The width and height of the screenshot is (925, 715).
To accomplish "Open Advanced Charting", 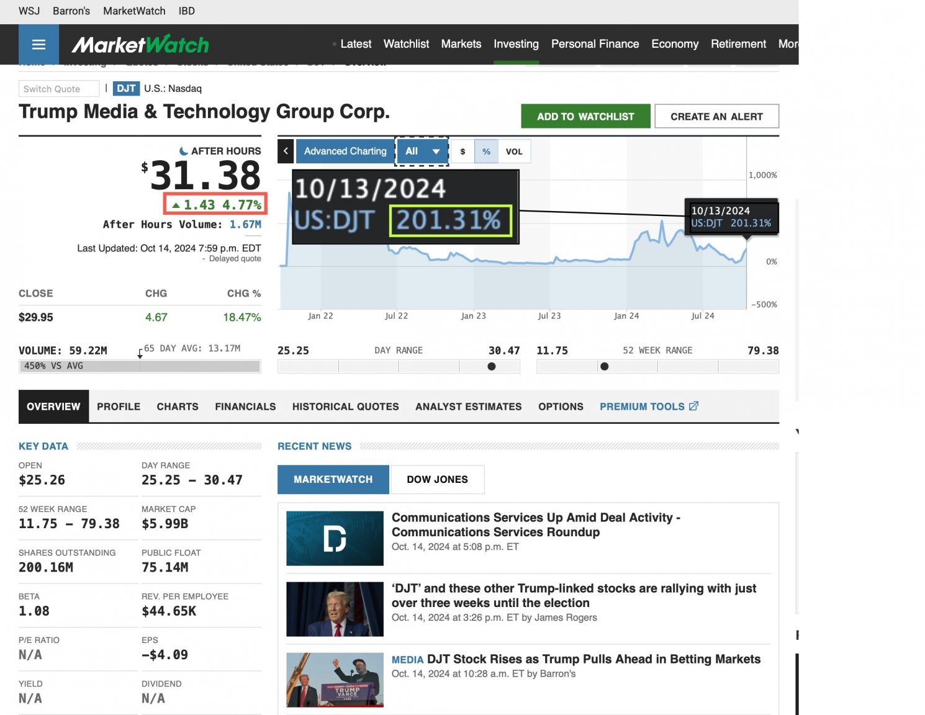I will (x=345, y=151).
